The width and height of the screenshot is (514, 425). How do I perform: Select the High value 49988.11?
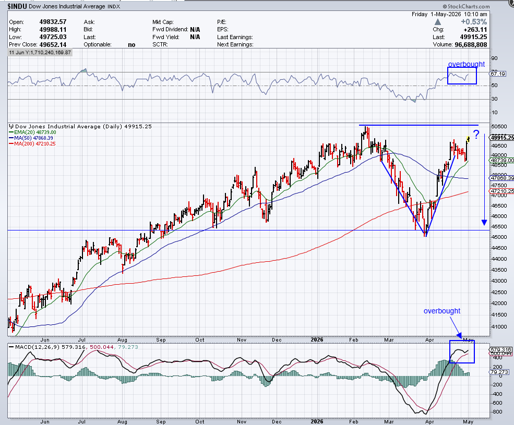click(53, 30)
